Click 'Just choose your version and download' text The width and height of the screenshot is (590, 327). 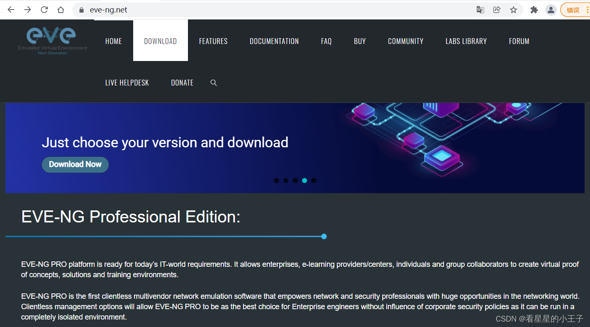coord(165,142)
